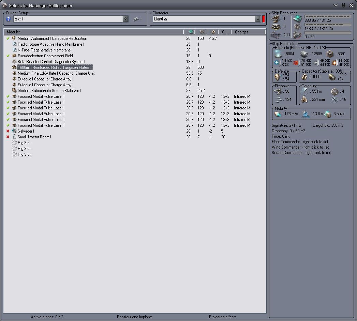Select the N-Type Regenerative Membrane I row
The image size is (357, 321).
(134, 50)
